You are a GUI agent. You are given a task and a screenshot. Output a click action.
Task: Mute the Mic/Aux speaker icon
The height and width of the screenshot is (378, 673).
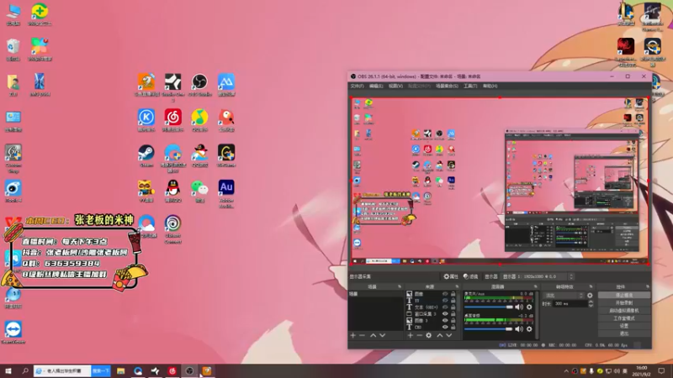point(519,307)
